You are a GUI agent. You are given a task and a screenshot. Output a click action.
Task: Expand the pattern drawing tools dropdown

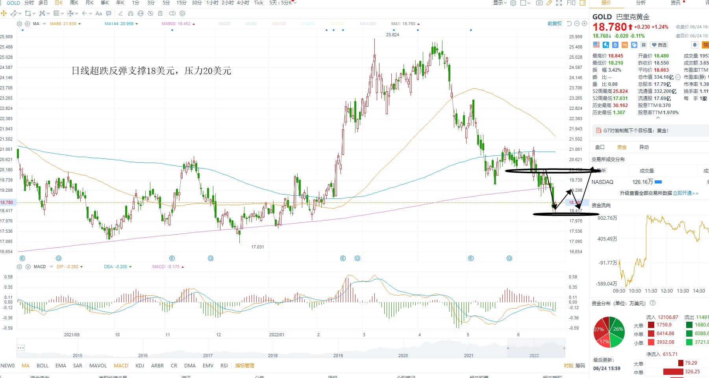(x=48, y=13)
